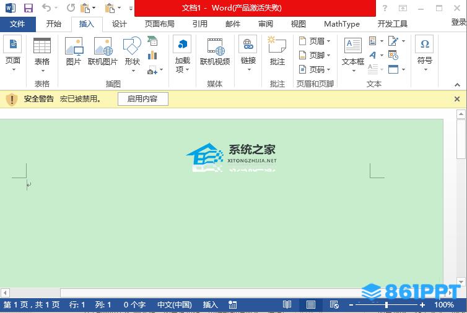Click the Help question mark button

[385, 8]
